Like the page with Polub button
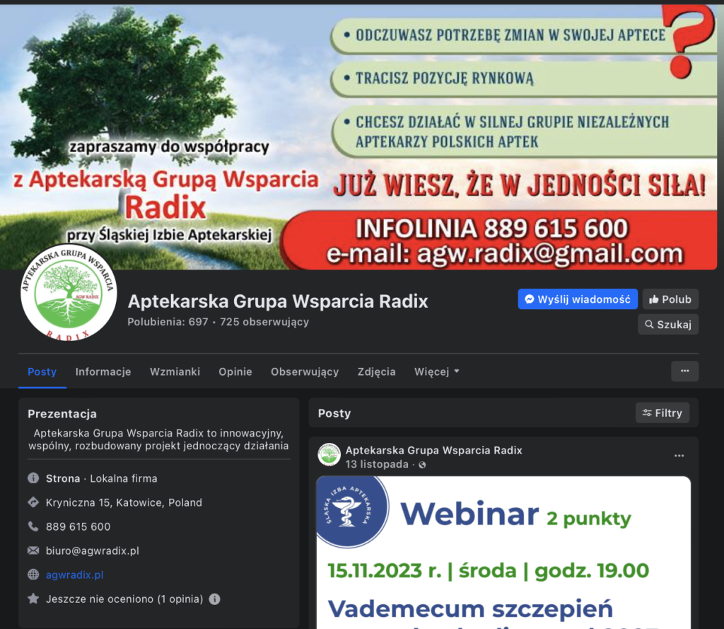Image resolution: width=724 pixels, height=629 pixels. coord(670,299)
